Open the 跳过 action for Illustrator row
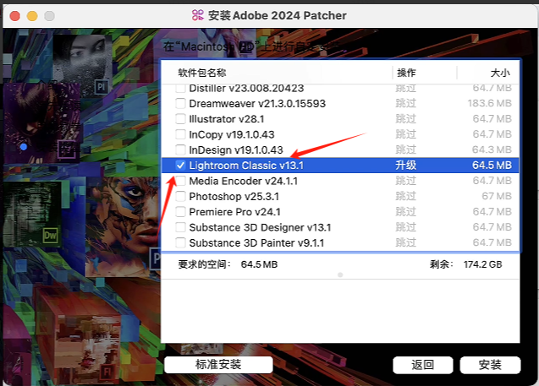This screenshot has width=539, height=386. [x=405, y=119]
